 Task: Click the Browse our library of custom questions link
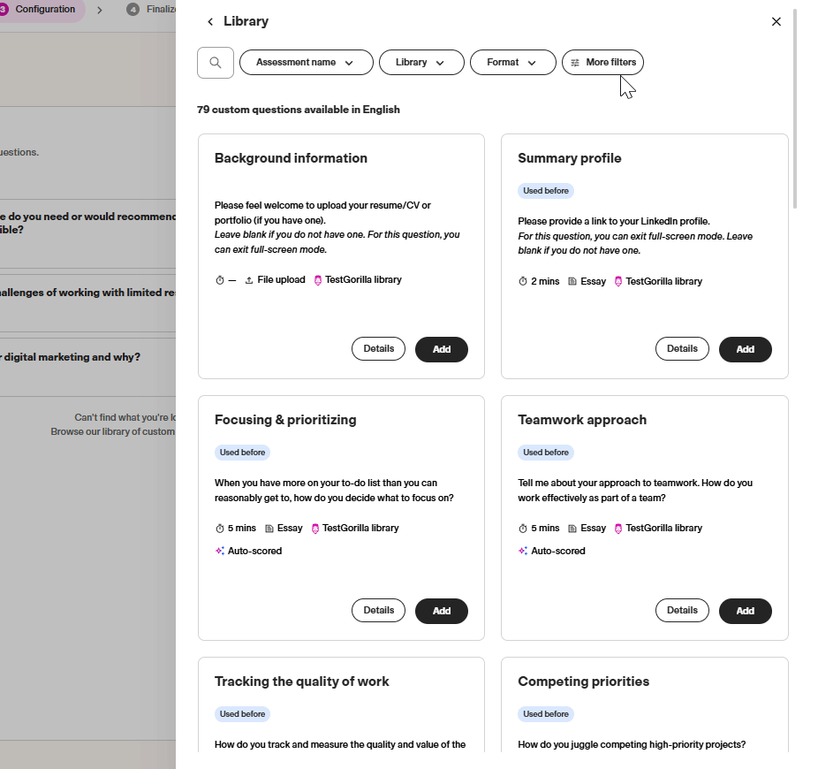pos(113,431)
